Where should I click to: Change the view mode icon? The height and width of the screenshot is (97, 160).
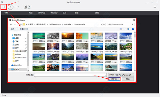121,29
